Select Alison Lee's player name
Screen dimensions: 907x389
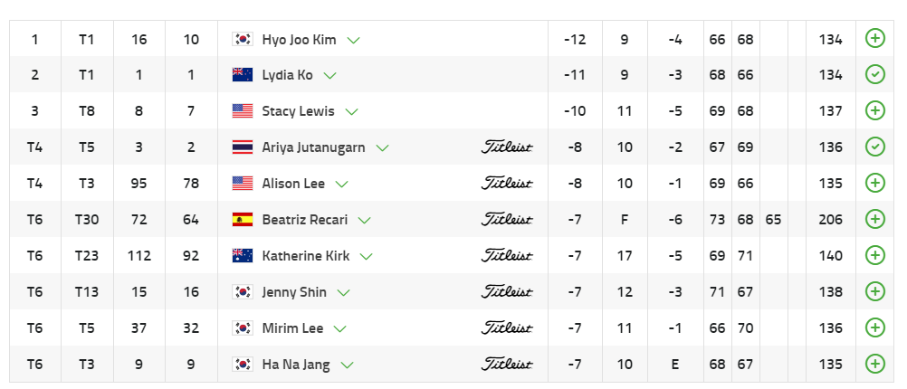pyautogui.click(x=292, y=184)
